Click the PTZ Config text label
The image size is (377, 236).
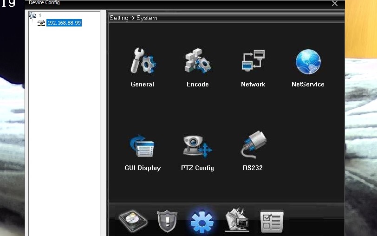pyautogui.click(x=198, y=168)
